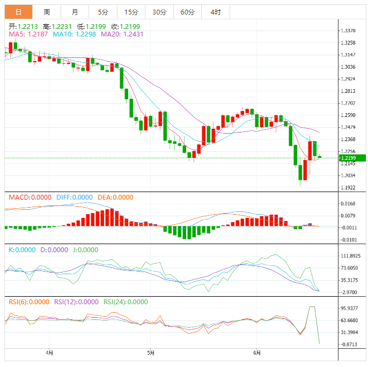Image resolution: width=368 pixels, height=367 pixels.
Task: Click the D:0.0000 indicator label
Action: click(54, 250)
